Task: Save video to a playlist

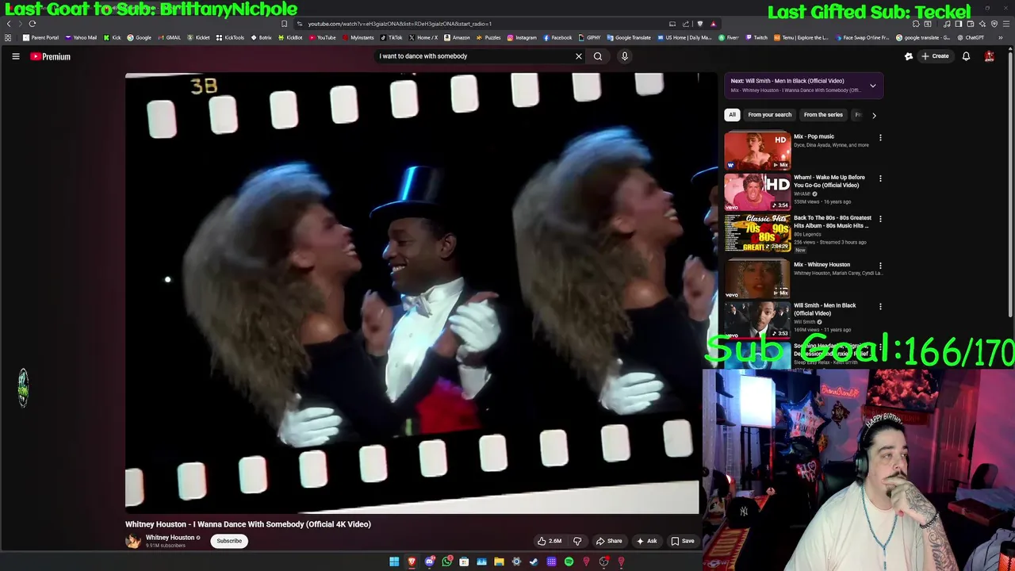Action: (683, 541)
